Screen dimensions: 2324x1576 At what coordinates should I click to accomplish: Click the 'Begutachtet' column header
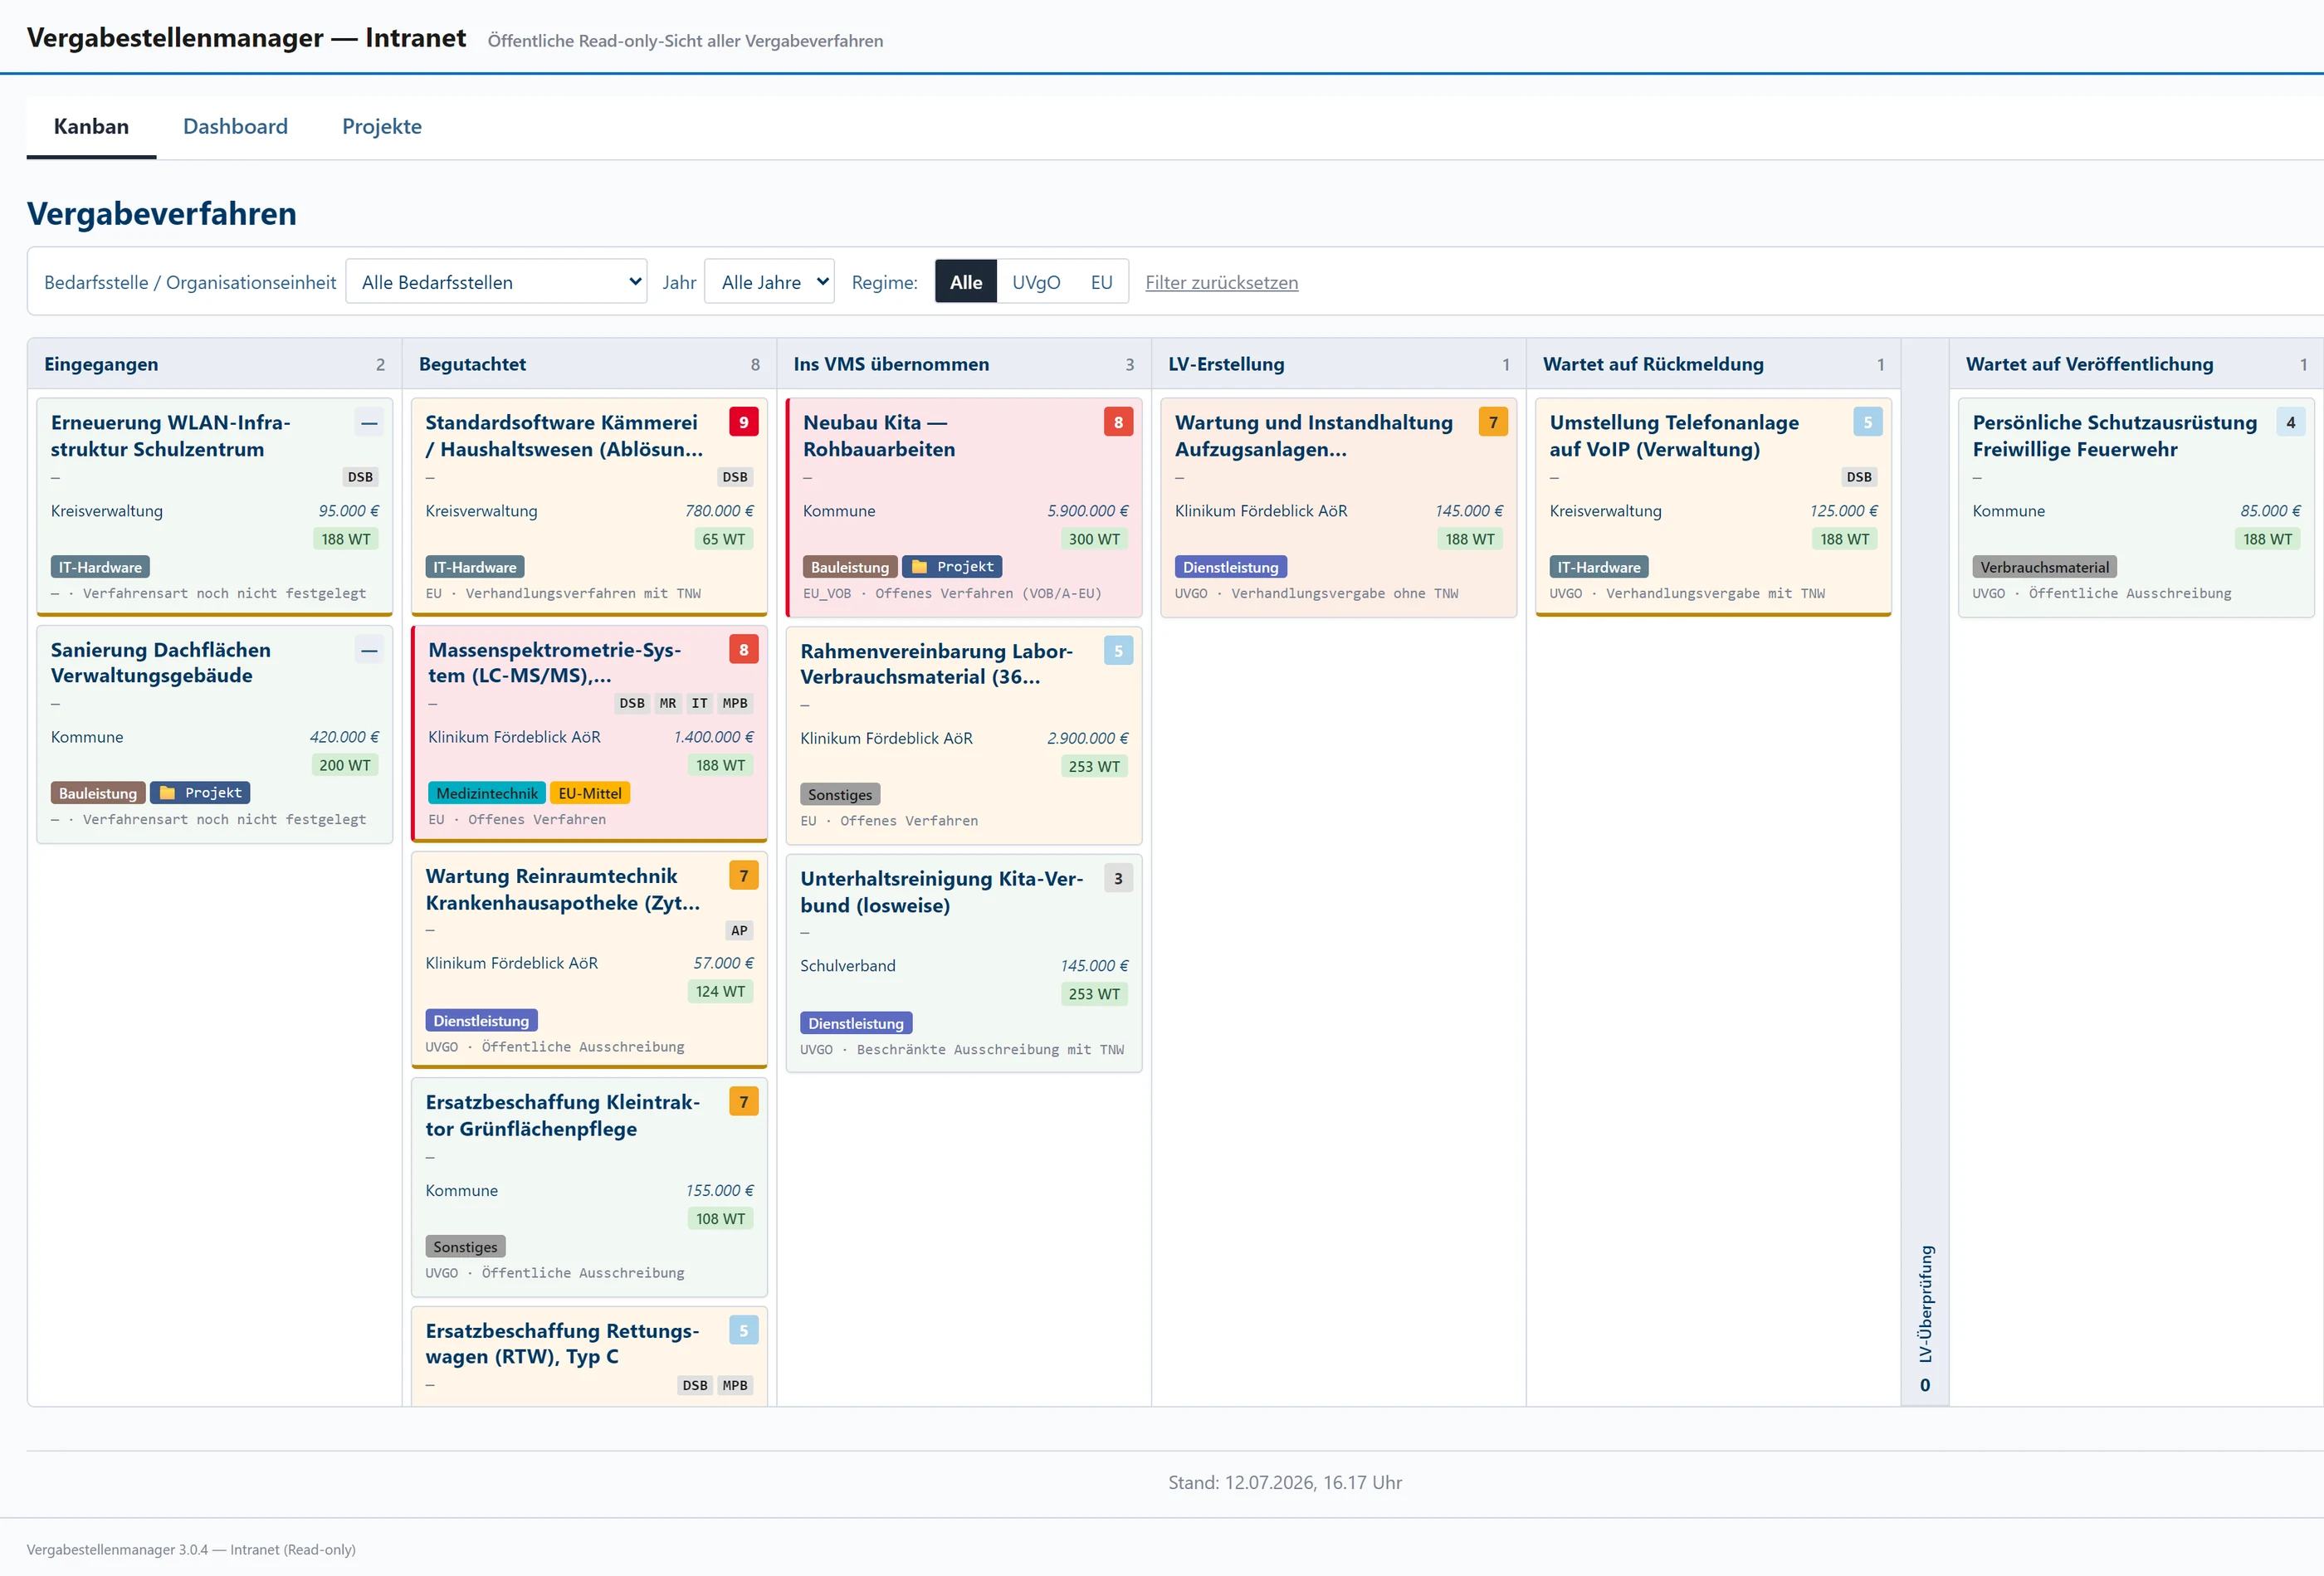tap(589, 364)
